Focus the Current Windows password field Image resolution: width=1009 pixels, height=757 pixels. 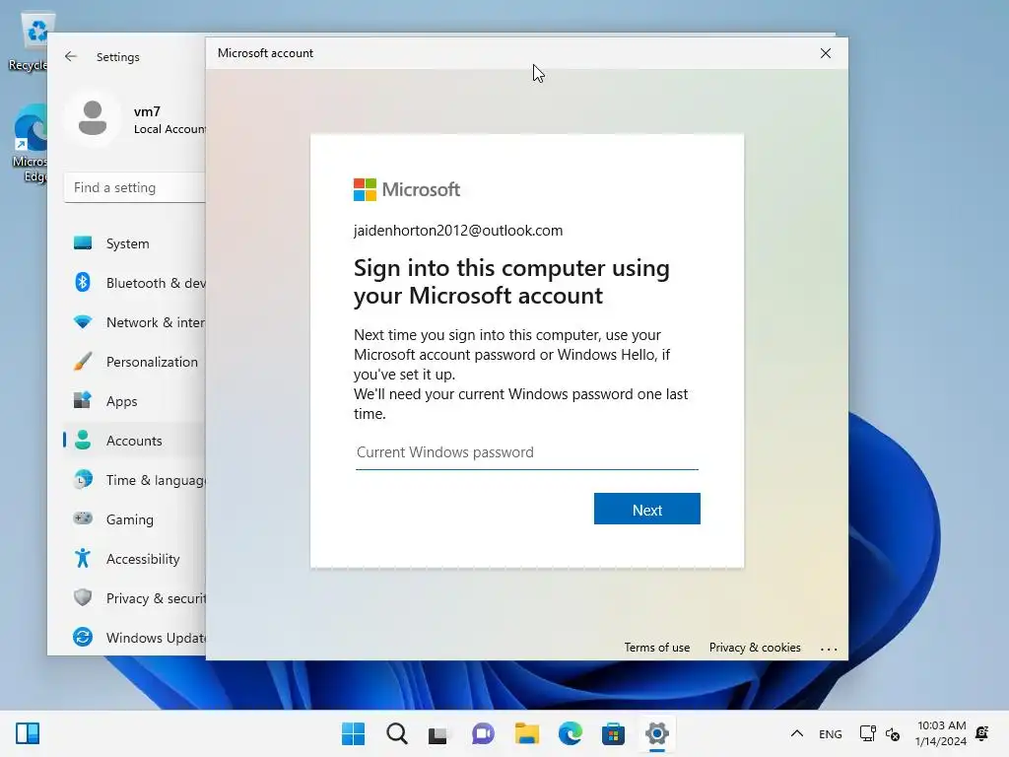click(526, 452)
